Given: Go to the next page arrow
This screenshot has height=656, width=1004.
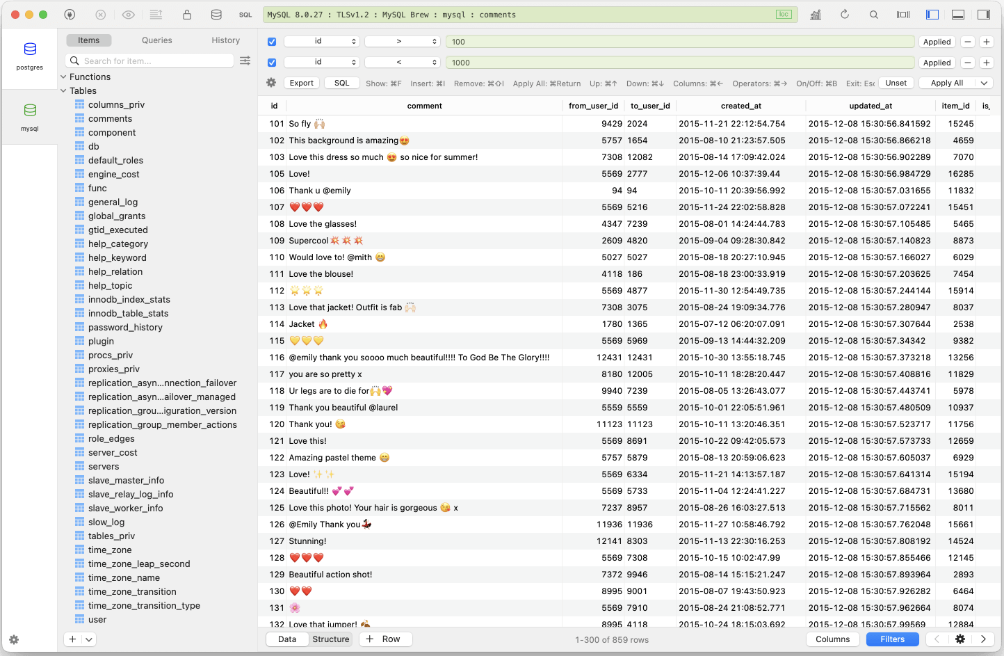Looking at the screenshot, I should pos(984,639).
